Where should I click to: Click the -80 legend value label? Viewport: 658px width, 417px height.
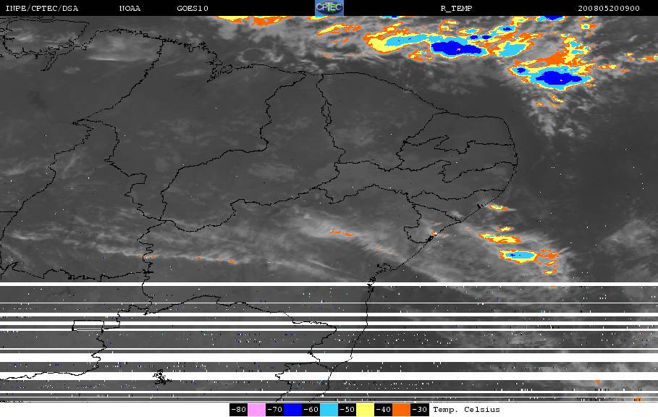click(238, 410)
